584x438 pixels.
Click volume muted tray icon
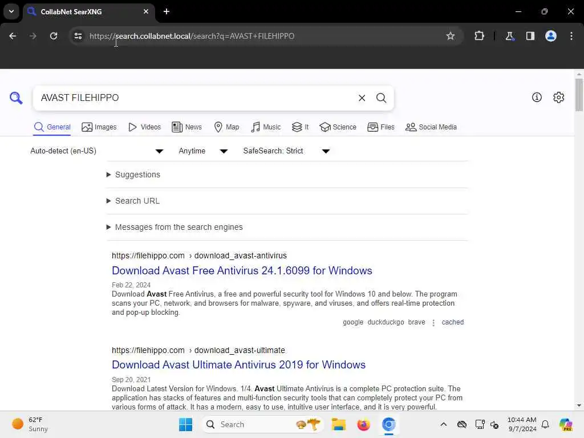[494, 424]
